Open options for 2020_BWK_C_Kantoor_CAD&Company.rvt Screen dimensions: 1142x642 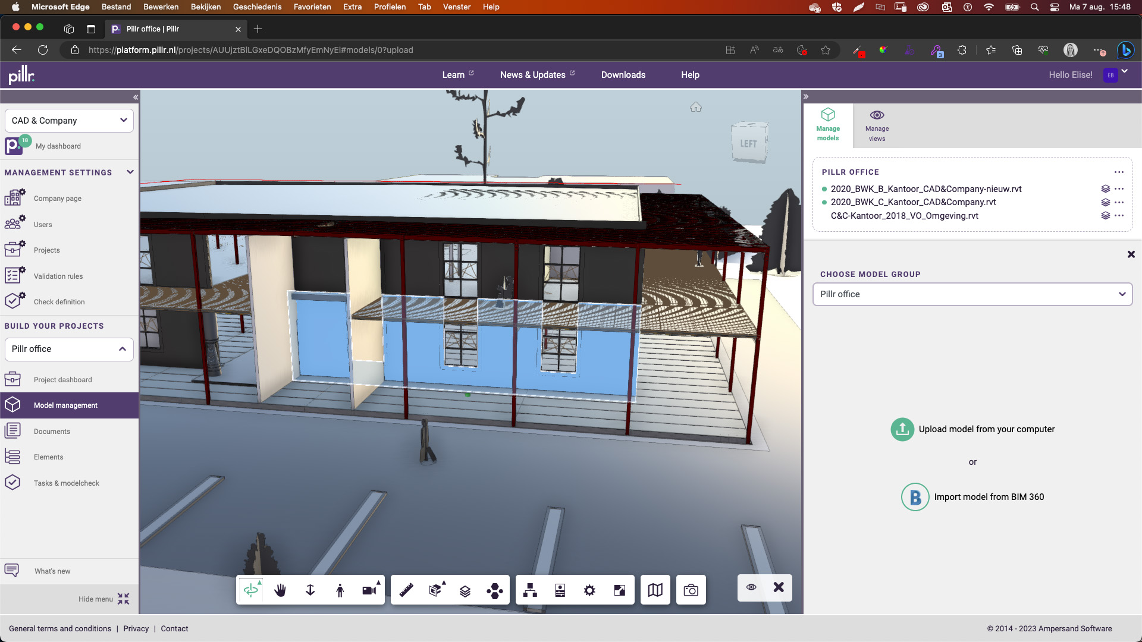click(x=1119, y=202)
